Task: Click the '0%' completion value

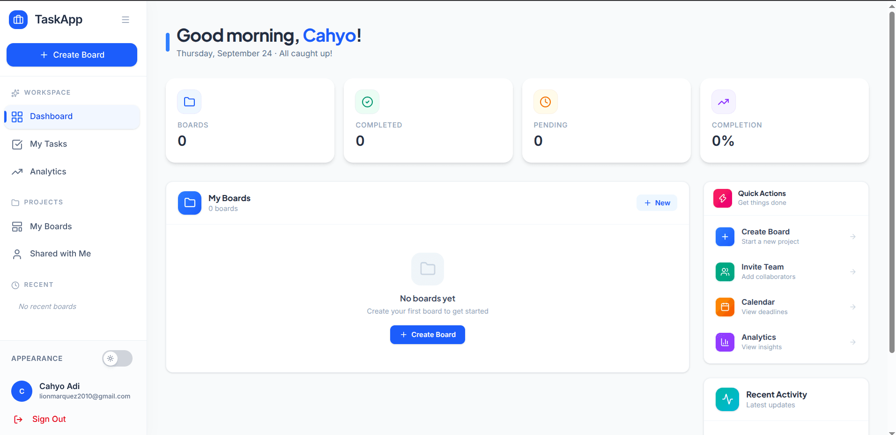Action: pos(723,141)
